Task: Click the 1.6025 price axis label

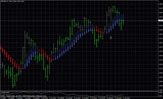Action: pos(161,82)
